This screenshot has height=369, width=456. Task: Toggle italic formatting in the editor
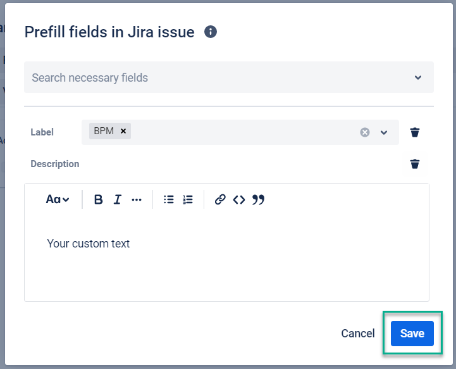click(117, 200)
